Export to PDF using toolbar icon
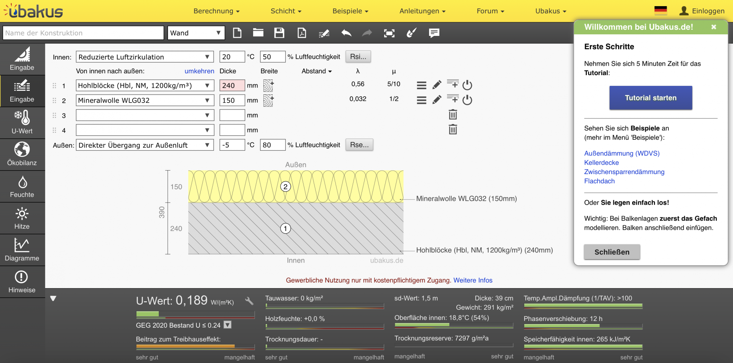 click(302, 33)
